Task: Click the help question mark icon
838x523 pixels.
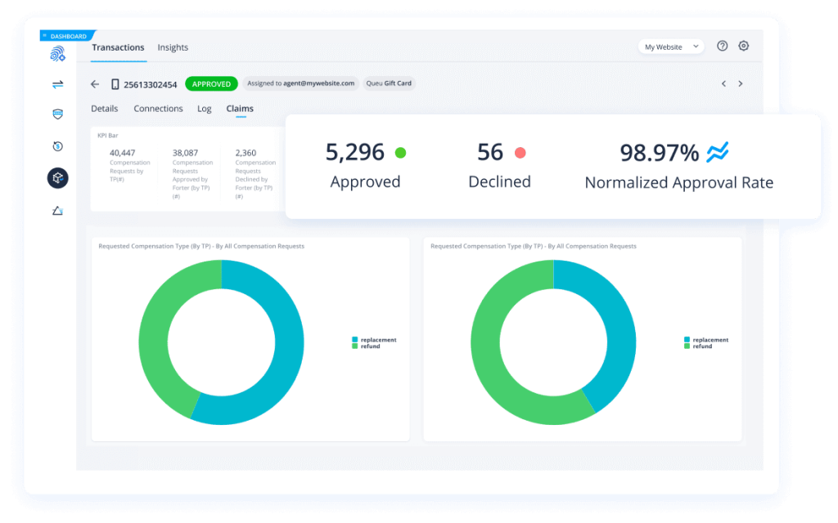Action: tap(722, 47)
